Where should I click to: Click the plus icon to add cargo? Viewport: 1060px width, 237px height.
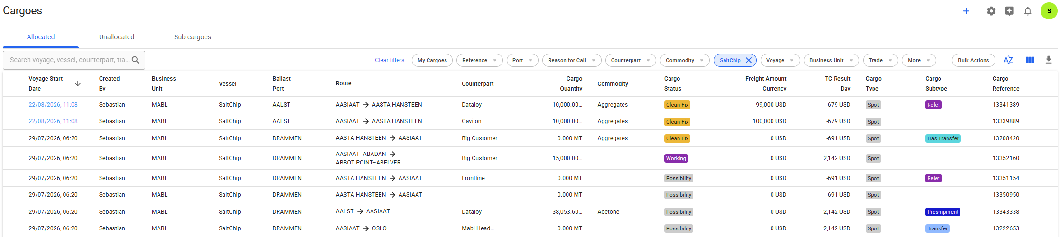[966, 11]
